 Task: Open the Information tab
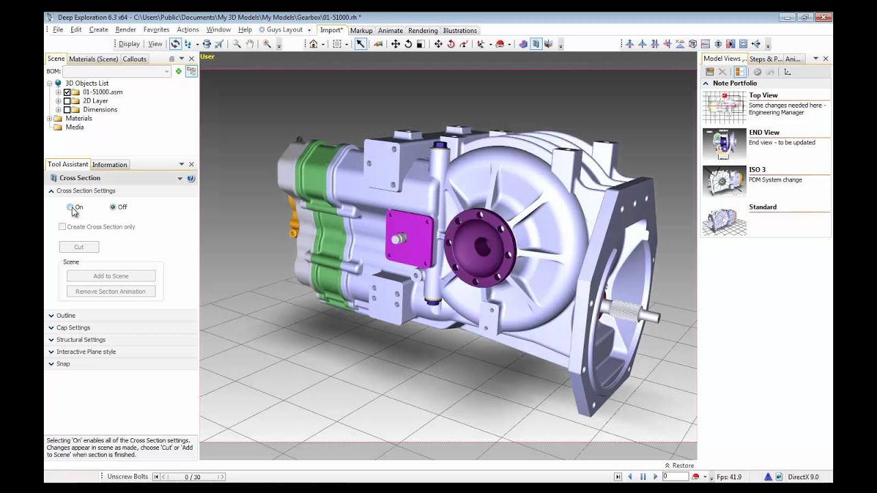tap(110, 164)
